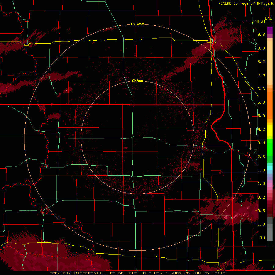Click the 50 NMI range ring label

click(x=137, y=81)
